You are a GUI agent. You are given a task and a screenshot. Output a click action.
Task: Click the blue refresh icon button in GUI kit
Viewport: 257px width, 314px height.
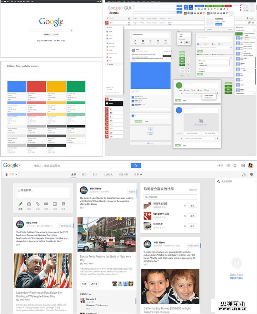click(x=186, y=7)
